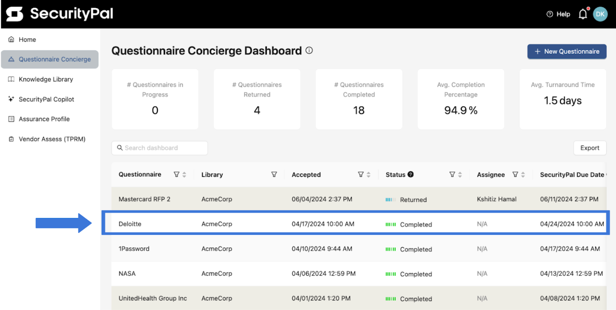The height and width of the screenshot is (310, 616).
Task: Open the Questionnaires Completed card
Action: 359,99
